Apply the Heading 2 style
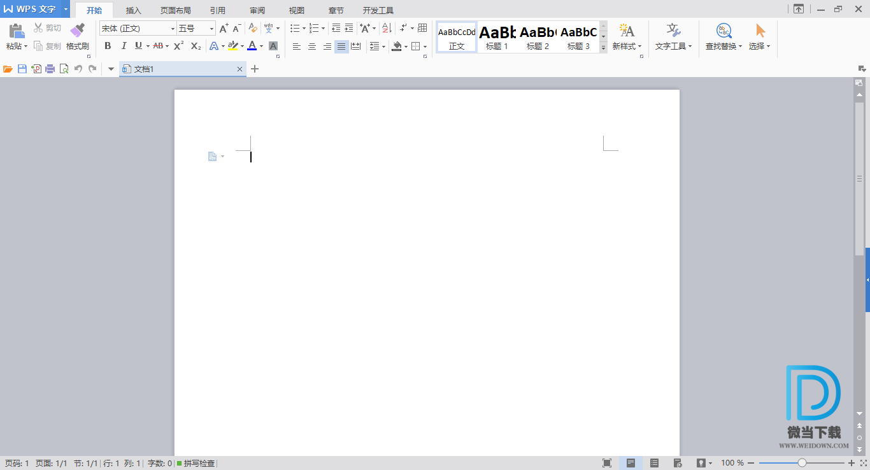Viewport: 870px width, 470px height. (538, 37)
